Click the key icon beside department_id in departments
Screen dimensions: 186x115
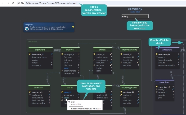coord(30,54)
